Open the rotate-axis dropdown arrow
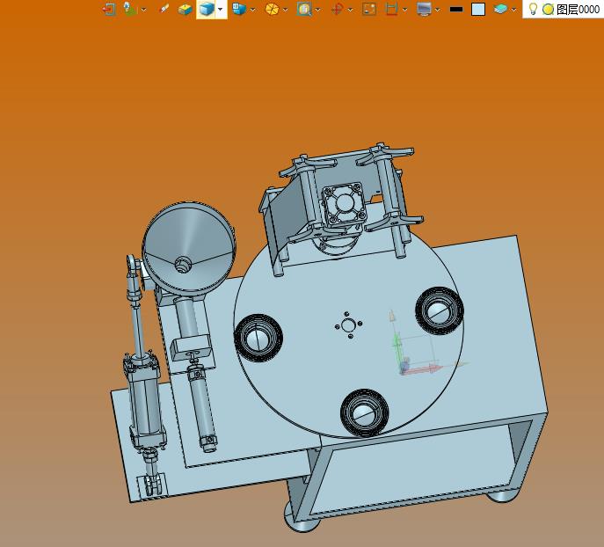 tap(350, 10)
